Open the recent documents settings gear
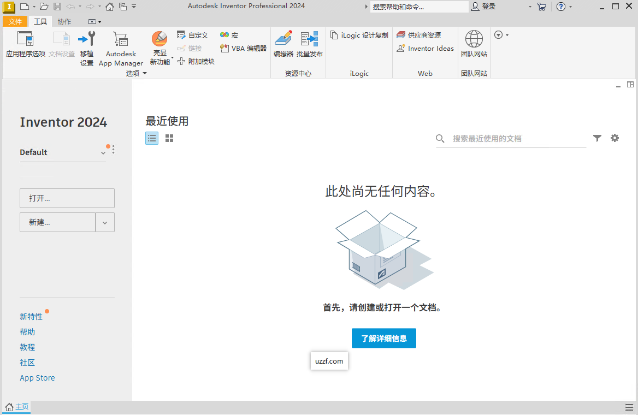The image size is (638, 415). 615,138
